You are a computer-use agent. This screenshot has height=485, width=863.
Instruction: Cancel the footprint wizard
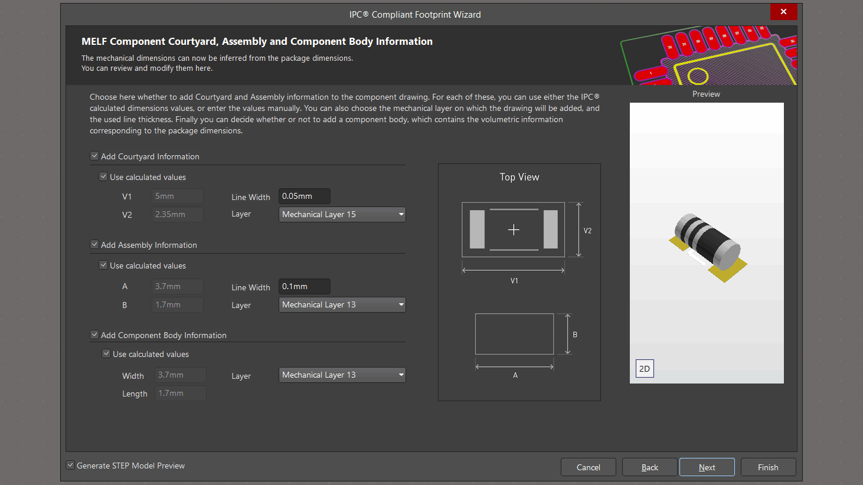tap(588, 467)
